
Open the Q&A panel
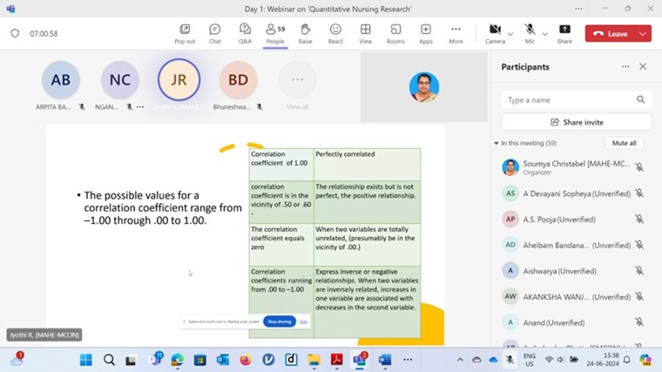tap(245, 33)
